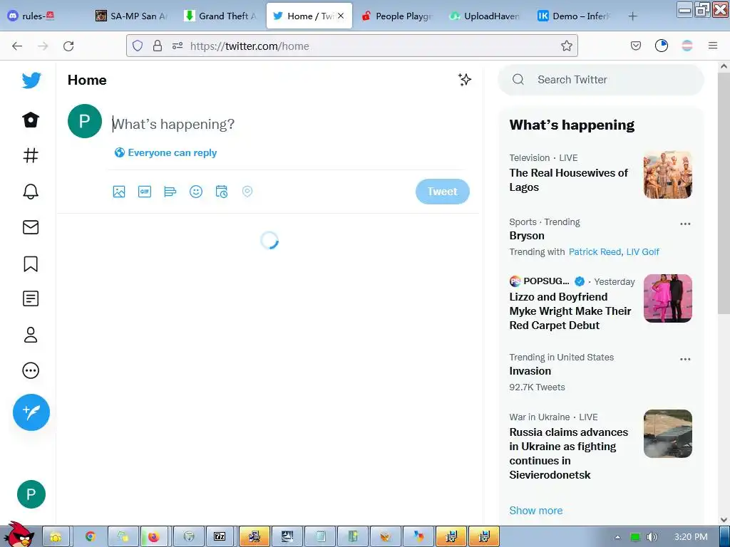Open a new browser tab
Screen dimensions: 730x547
point(632,16)
